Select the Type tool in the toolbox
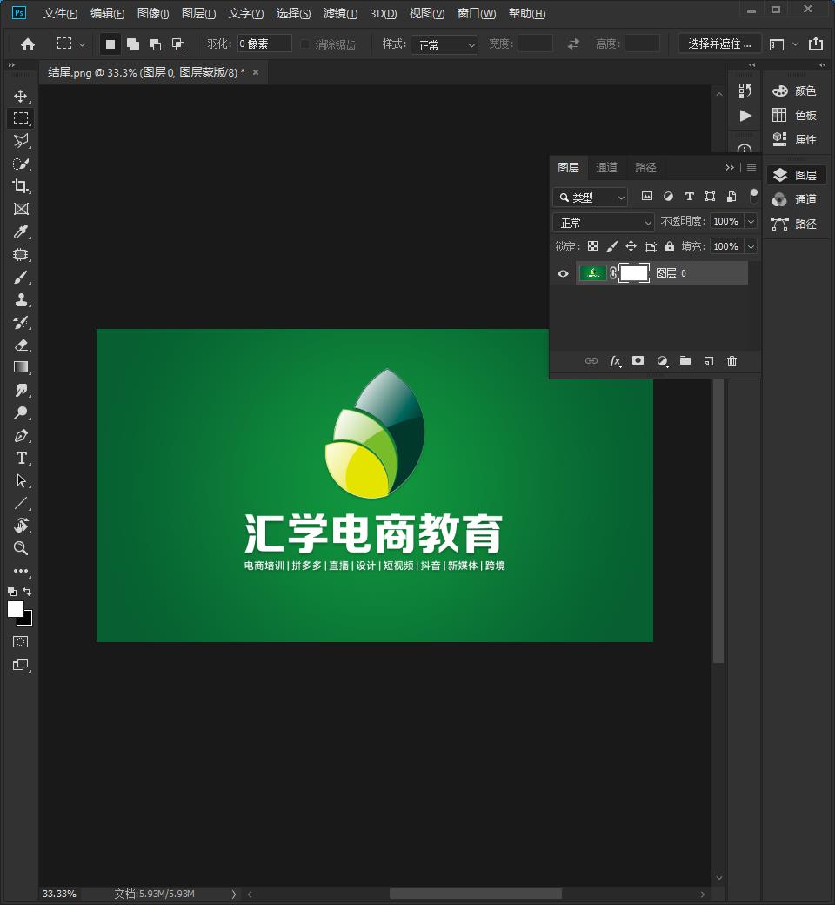This screenshot has height=905, width=835. tap(21, 458)
